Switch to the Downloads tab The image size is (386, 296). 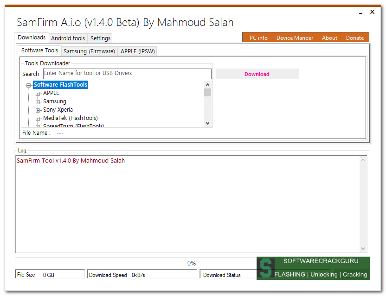click(32, 38)
